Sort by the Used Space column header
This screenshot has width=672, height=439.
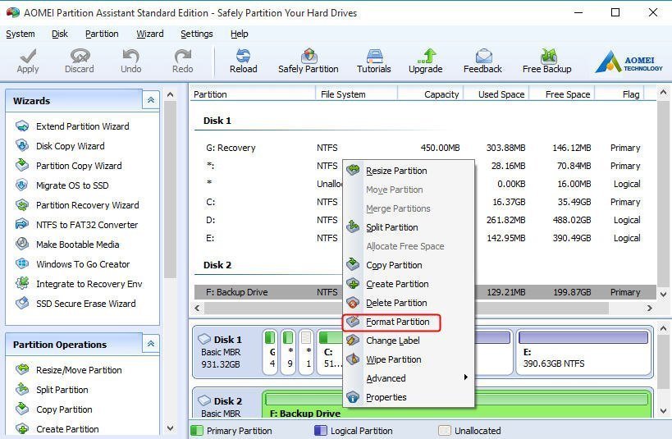[x=496, y=94]
